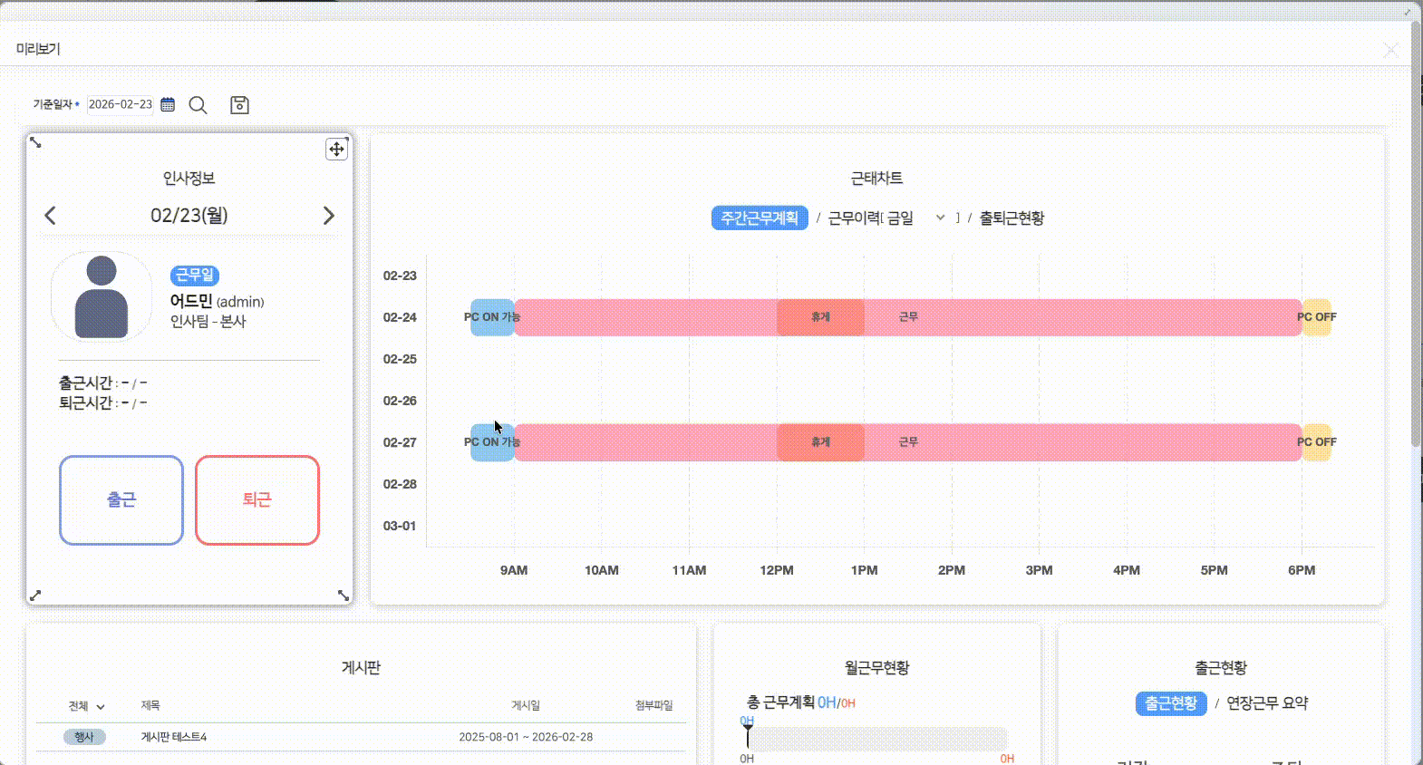Click the 기준일자 date input field
The height and width of the screenshot is (765, 1423).
pyautogui.click(x=121, y=104)
